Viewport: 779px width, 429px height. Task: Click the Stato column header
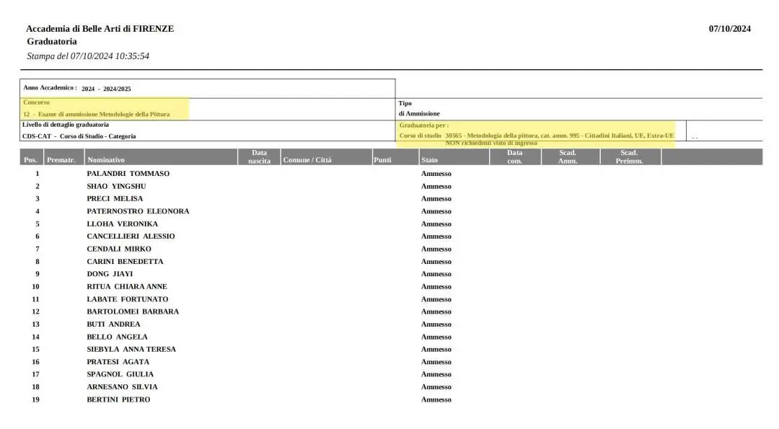(429, 160)
